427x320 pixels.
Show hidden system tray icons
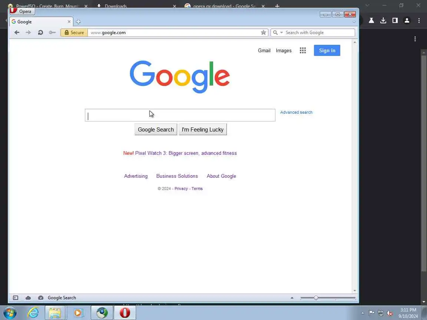tap(363, 313)
